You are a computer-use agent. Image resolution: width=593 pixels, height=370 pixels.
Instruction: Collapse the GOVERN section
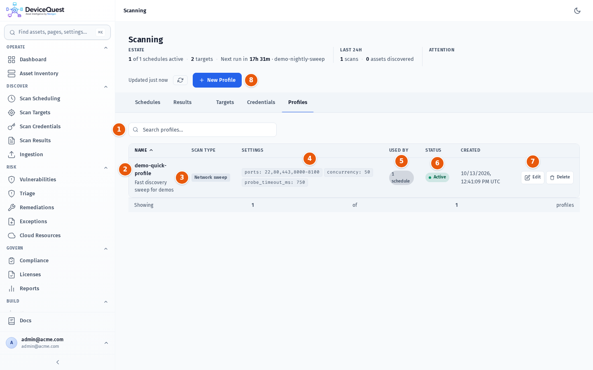pos(106,249)
